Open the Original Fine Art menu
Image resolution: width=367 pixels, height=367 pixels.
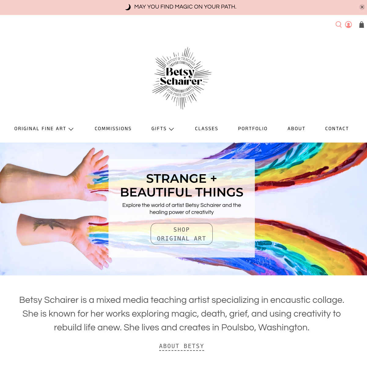(x=40, y=129)
